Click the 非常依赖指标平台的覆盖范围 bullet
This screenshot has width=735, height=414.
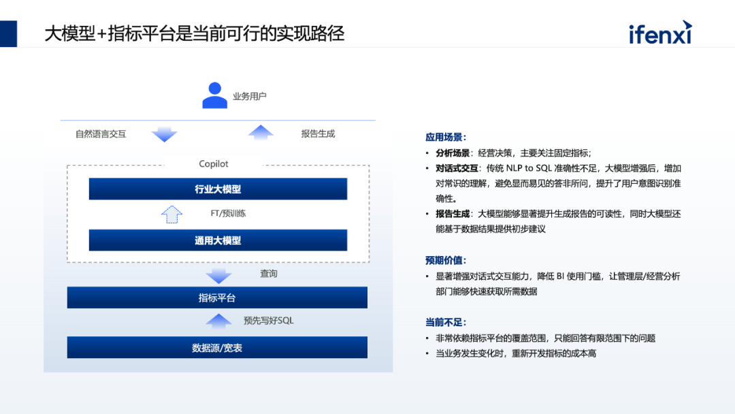[x=546, y=338]
